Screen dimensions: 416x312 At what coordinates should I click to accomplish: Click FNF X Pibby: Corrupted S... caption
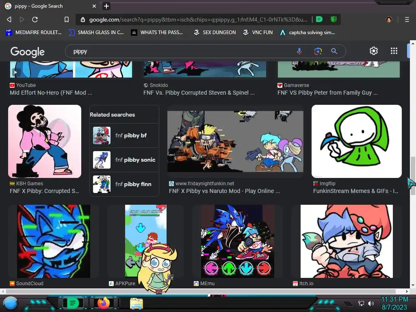44,191
